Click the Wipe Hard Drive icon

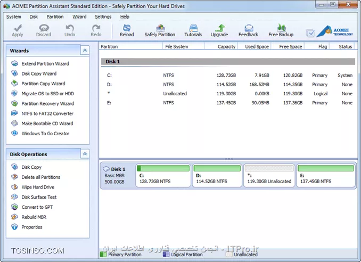pos(14,187)
